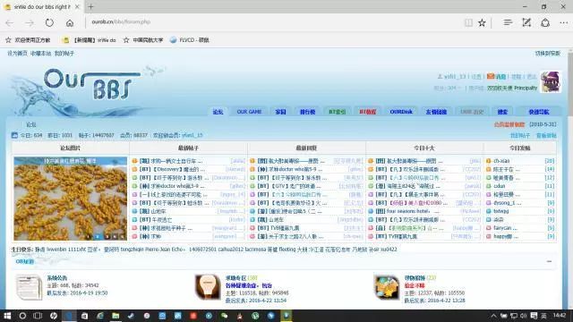Collapse the section with minus icon
Viewport: 573px width, 322px height.
(x=549, y=261)
